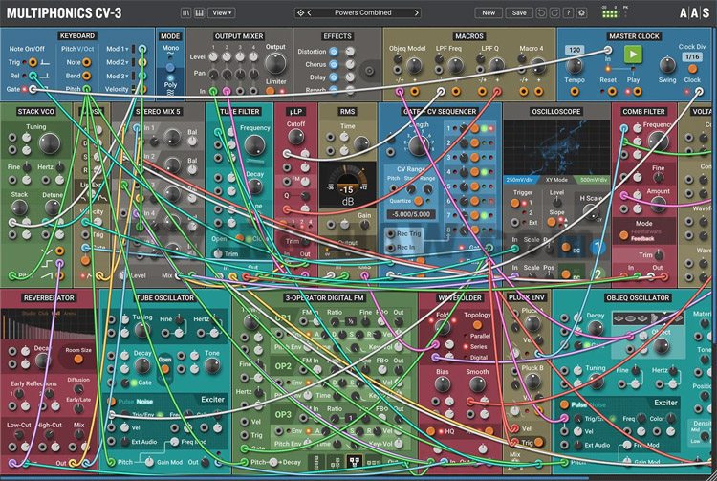Click the Keyboard Trig output jack
The height and width of the screenshot is (481, 717).
(x=33, y=62)
